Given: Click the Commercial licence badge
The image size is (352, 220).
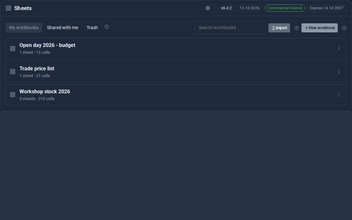Looking at the screenshot, I should tap(285, 8).
